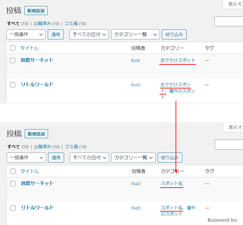The image size is (243, 225).
Task: Click the ゴミ箱 filter in the lower list
Action: click(x=71, y=147)
